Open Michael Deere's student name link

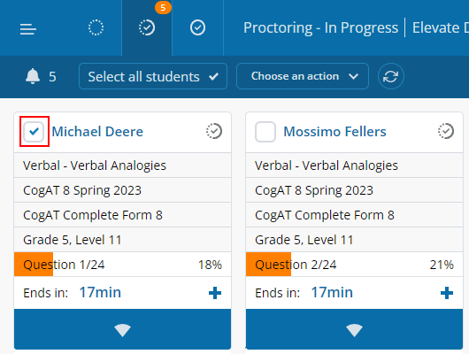pos(97,131)
